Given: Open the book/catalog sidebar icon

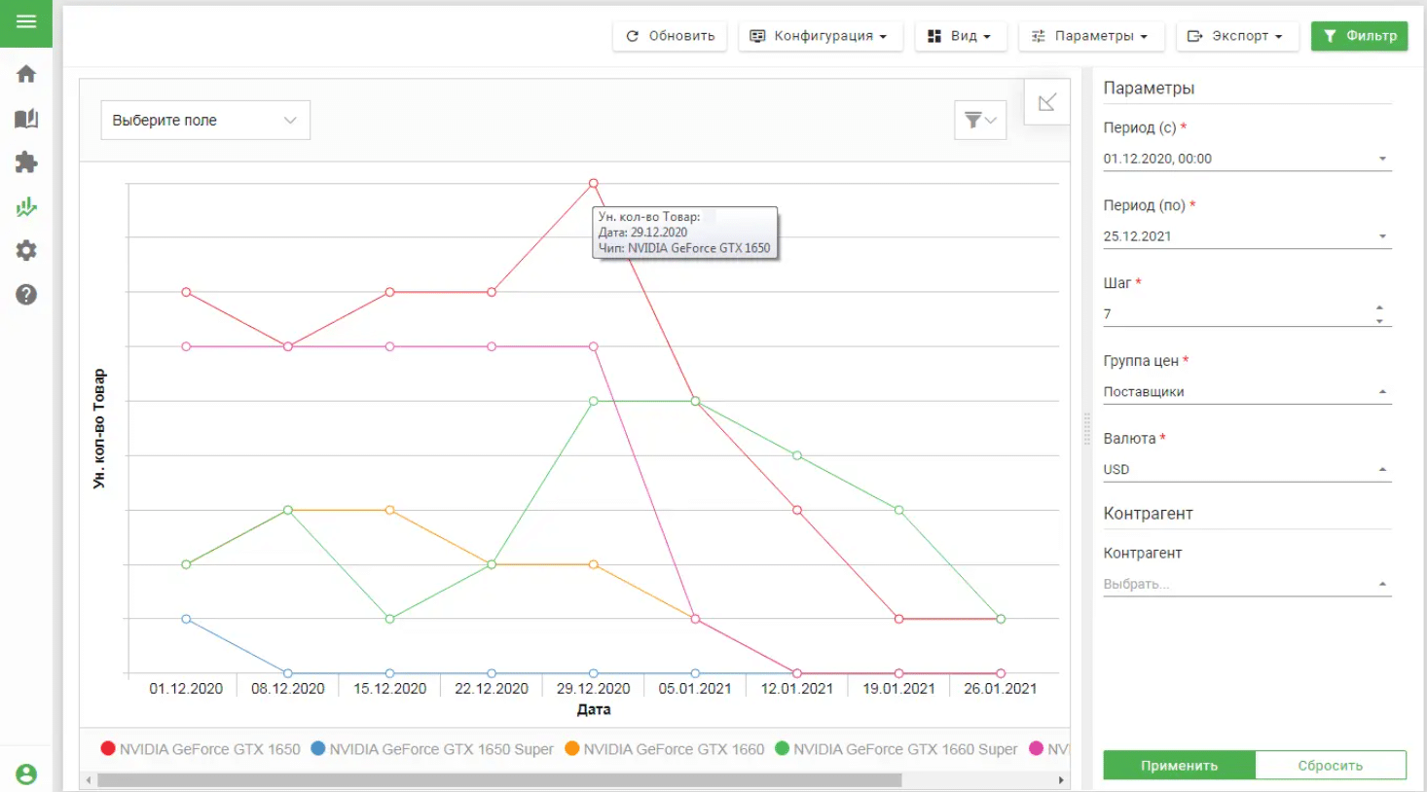Looking at the screenshot, I should click(x=26, y=119).
